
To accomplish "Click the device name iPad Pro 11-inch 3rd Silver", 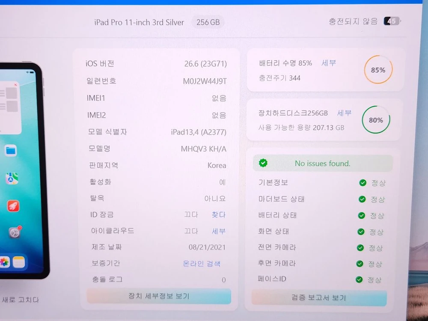I will tap(139, 22).
